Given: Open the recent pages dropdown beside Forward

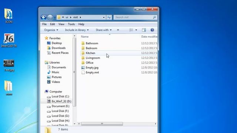Looking at the screenshot, I should click(x=54, y=17).
